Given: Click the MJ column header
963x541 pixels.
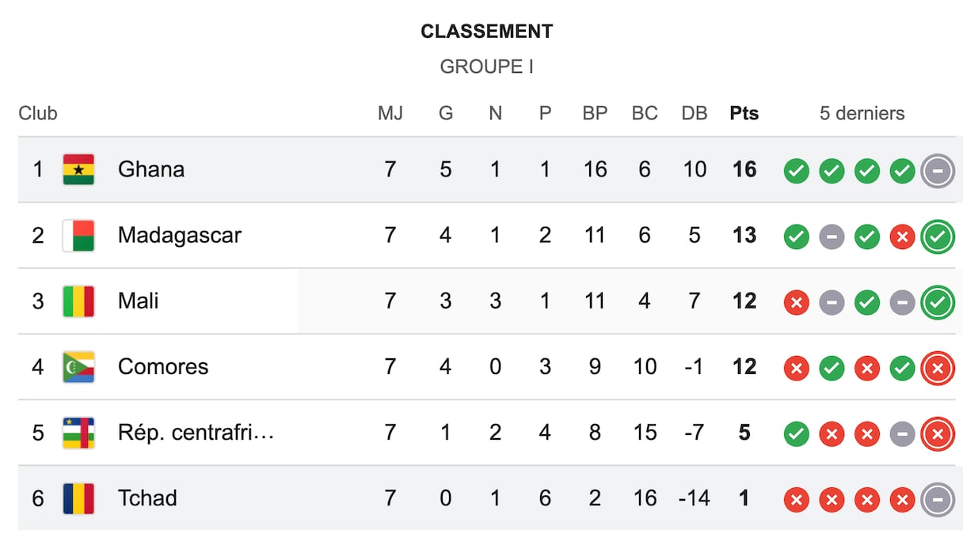Looking at the screenshot, I should (390, 113).
